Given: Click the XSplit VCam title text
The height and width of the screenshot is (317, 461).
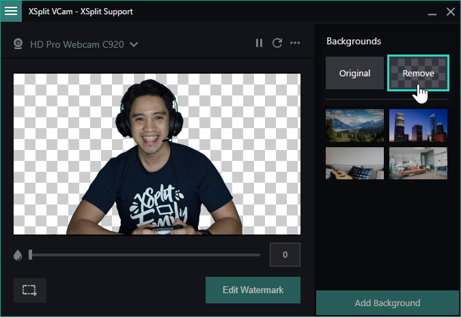Looking at the screenshot, I should (81, 12).
